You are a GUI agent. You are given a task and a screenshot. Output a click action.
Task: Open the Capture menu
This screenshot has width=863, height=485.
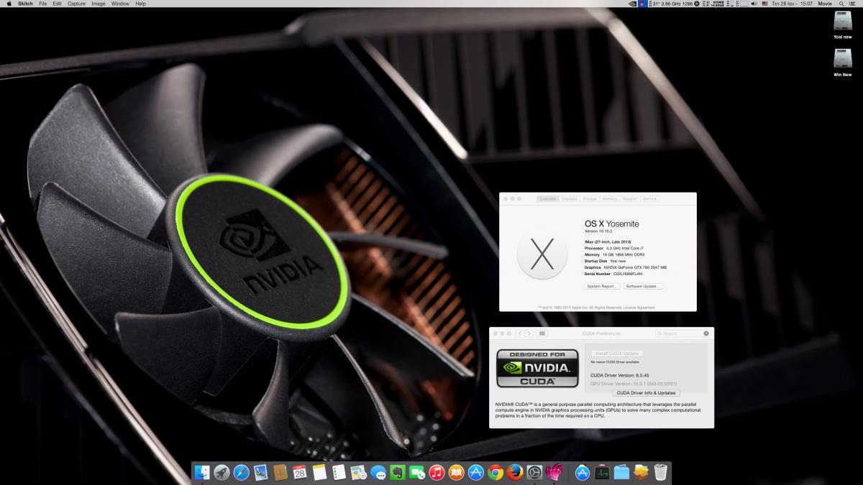(x=76, y=4)
